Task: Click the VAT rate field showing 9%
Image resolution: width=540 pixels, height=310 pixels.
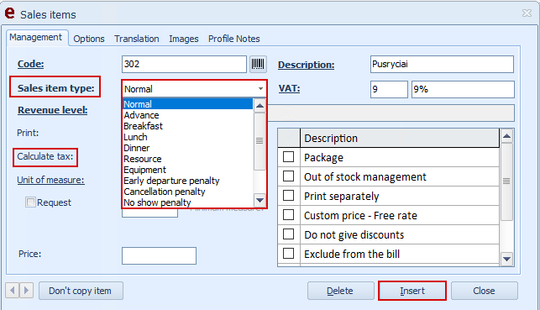Action: tap(463, 89)
